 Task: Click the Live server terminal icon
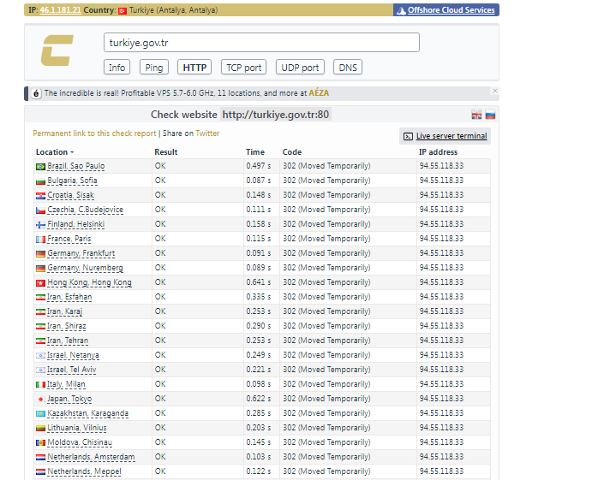click(408, 136)
